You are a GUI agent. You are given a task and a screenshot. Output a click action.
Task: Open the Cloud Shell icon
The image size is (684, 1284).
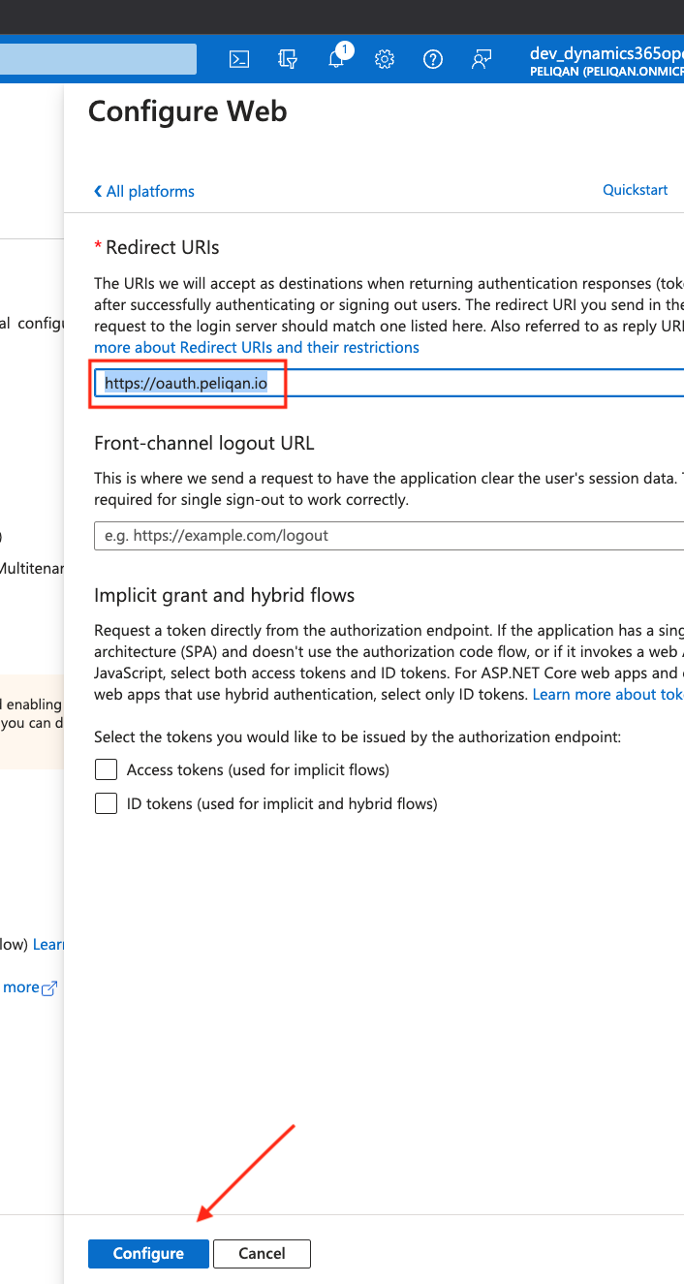[x=239, y=59]
